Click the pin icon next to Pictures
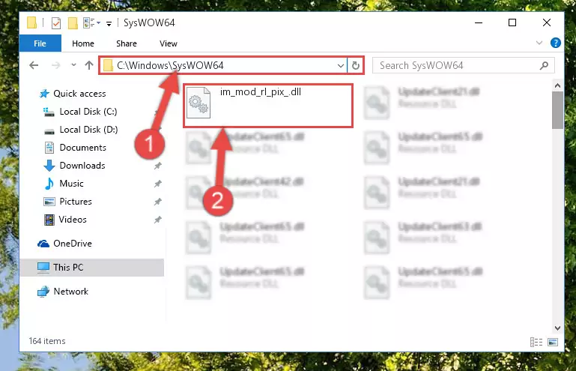 coord(157,202)
